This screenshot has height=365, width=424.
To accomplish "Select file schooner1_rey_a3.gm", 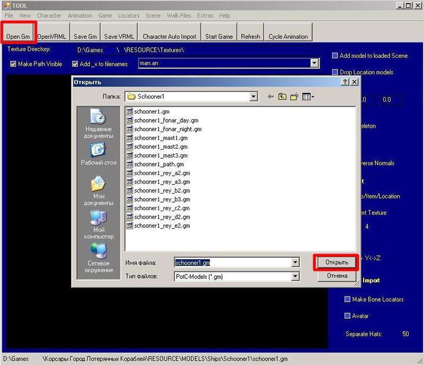I will click(158, 181).
